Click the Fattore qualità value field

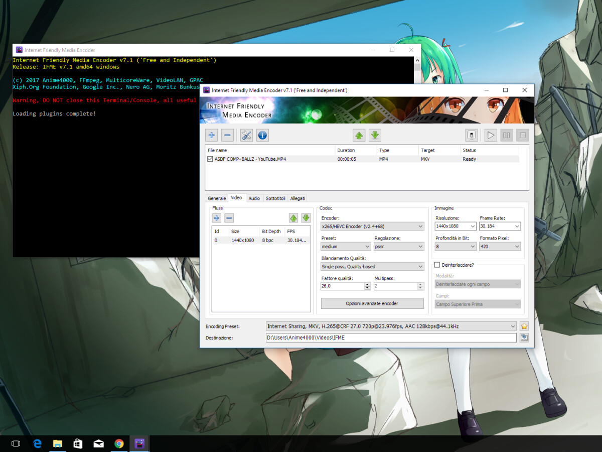click(x=343, y=286)
